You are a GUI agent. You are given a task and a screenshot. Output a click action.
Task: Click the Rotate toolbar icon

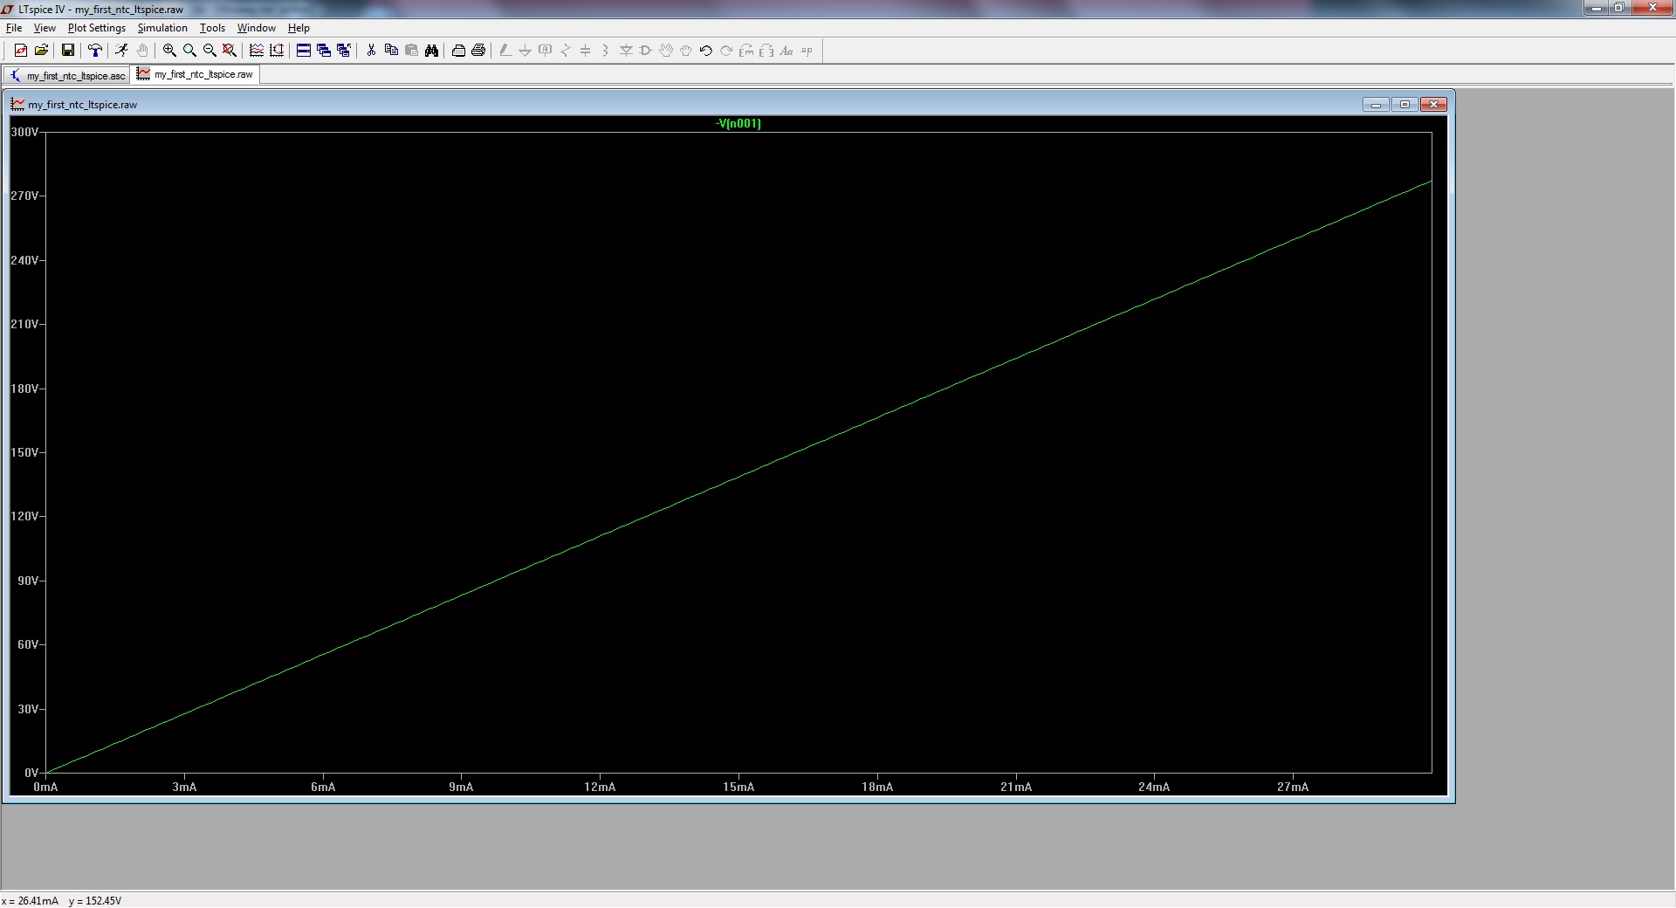coord(746,51)
